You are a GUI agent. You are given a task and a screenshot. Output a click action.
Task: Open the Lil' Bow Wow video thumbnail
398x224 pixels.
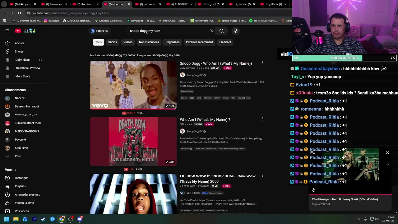coord(133,194)
